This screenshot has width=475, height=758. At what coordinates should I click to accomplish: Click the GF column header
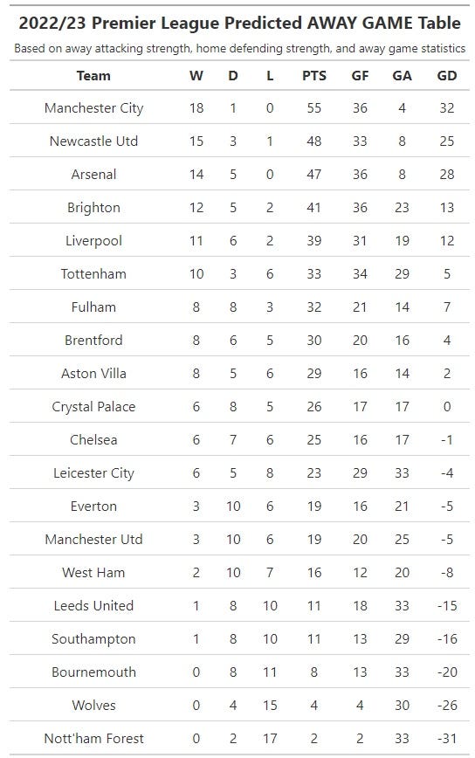click(360, 76)
